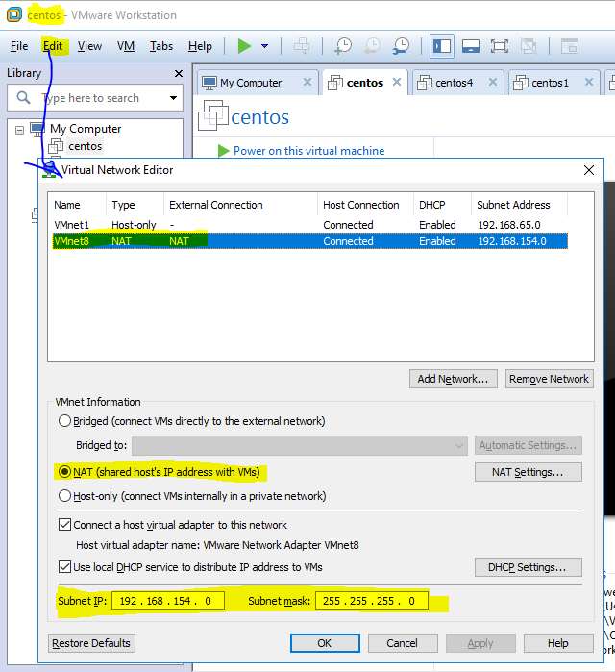Image resolution: width=615 pixels, height=672 pixels.
Task: Toggle Connect a host virtual adapter checkbox
Action: pos(64,525)
